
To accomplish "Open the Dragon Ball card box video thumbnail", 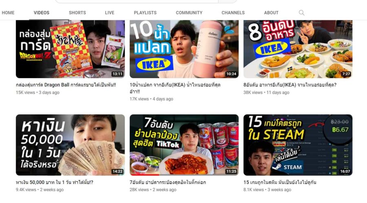I will [70, 49].
